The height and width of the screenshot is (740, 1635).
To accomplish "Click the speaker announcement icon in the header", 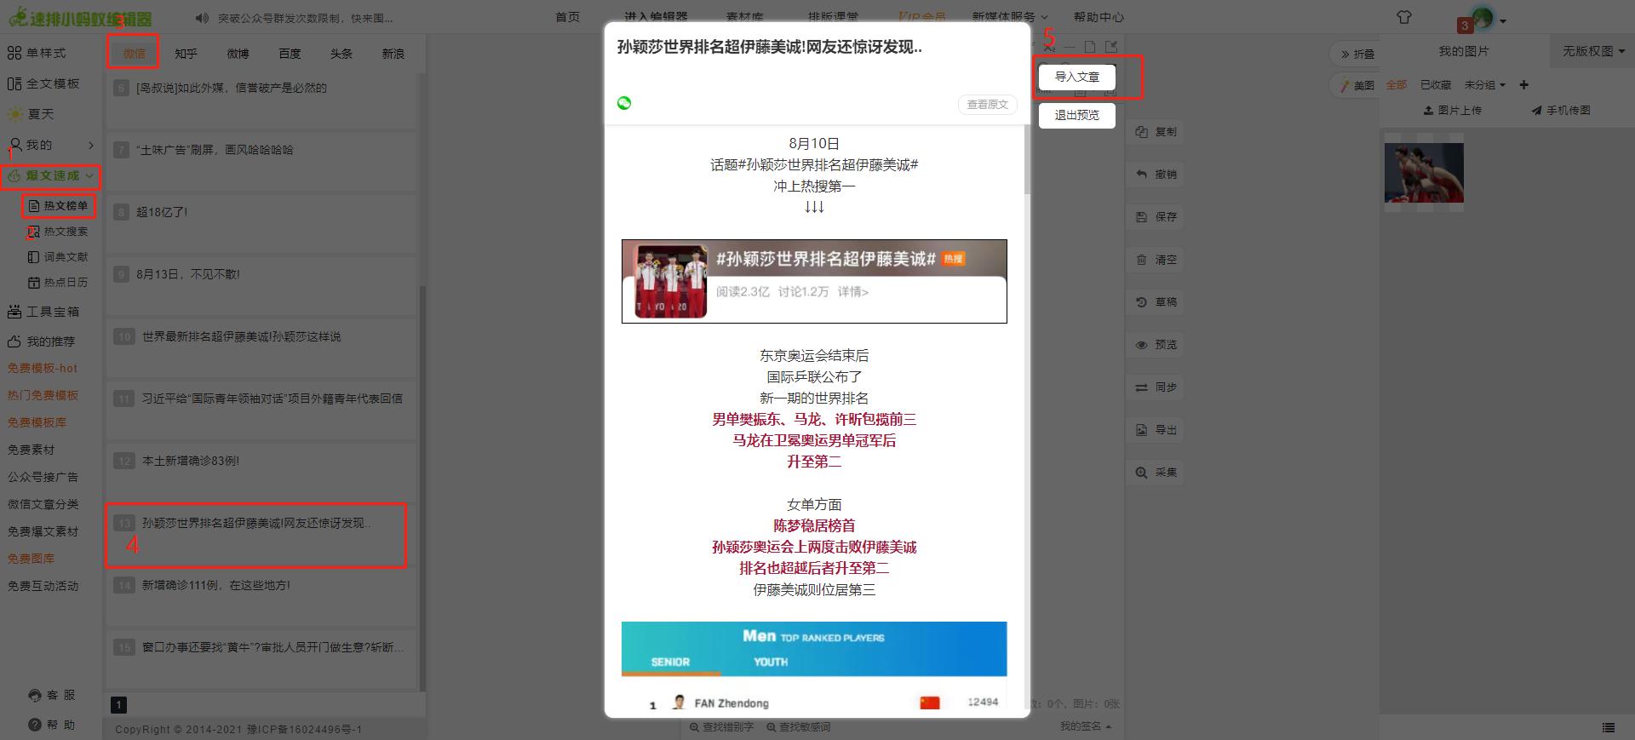I will (201, 18).
